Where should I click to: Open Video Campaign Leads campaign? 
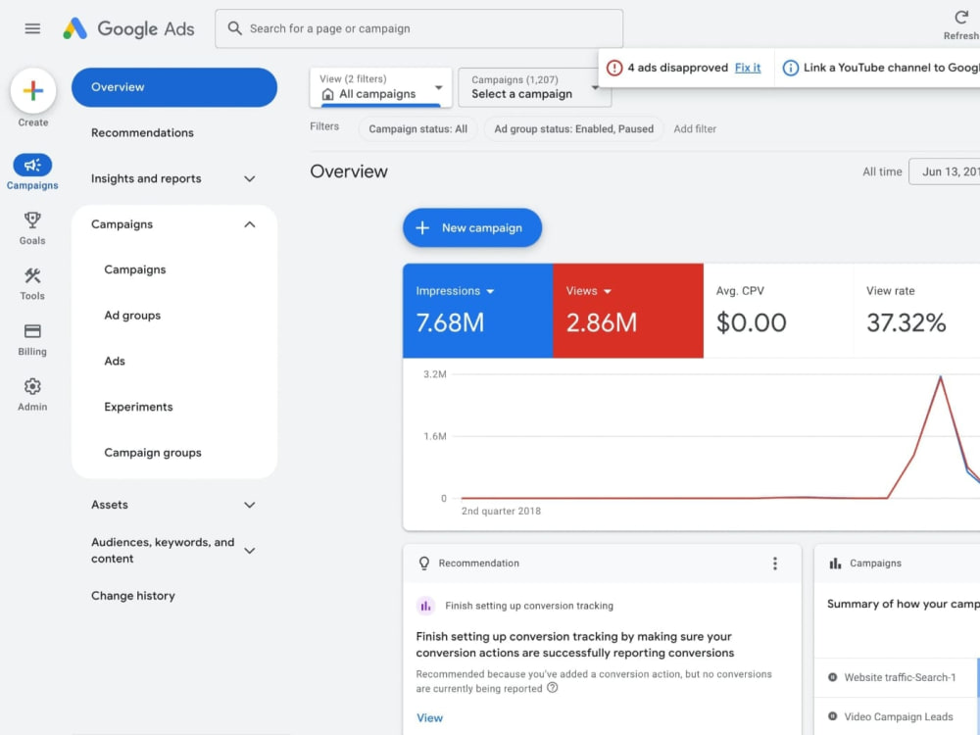point(898,716)
